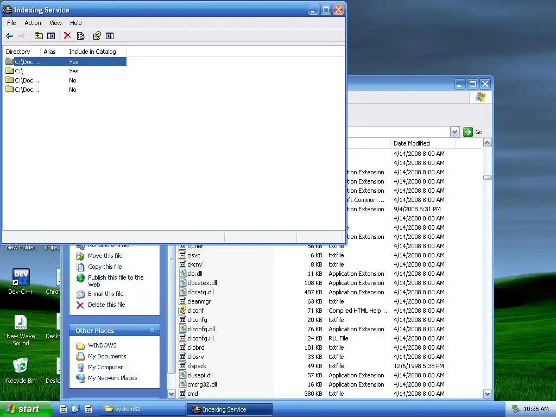Toggle the Show/Hide Console Tree icon

coord(51,36)
